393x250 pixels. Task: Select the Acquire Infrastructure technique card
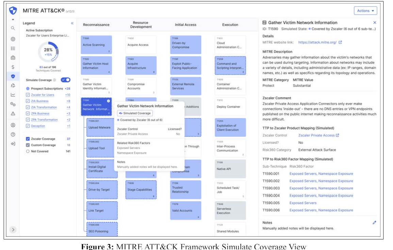click(x=141, y=65)
